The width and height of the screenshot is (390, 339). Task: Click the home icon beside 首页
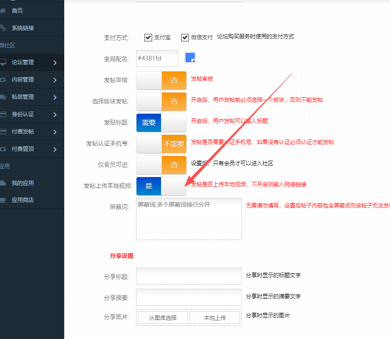pos(3,11)
